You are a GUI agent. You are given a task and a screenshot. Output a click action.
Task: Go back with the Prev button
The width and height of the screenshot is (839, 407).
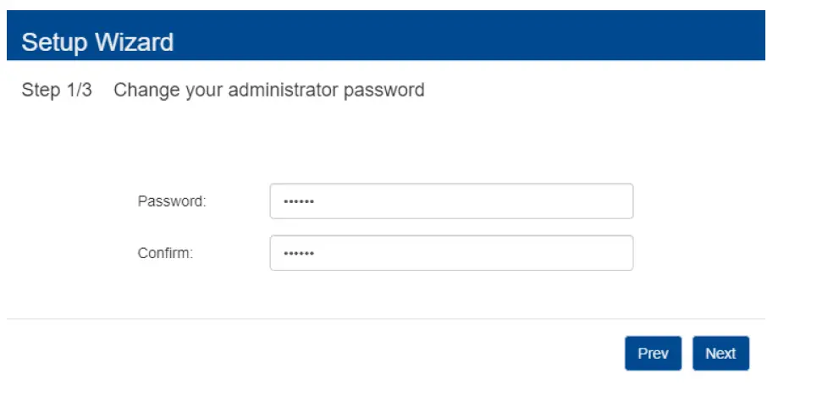653,354
